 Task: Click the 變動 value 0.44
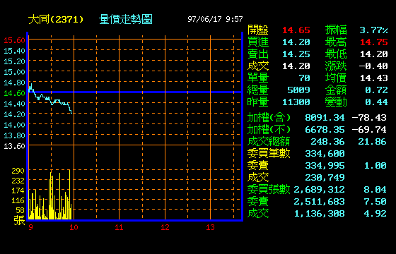(376, 102)
